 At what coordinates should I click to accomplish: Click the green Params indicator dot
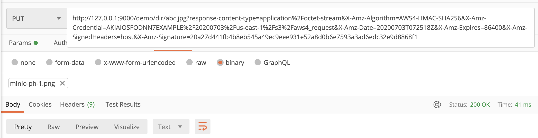tap(36, 43)
